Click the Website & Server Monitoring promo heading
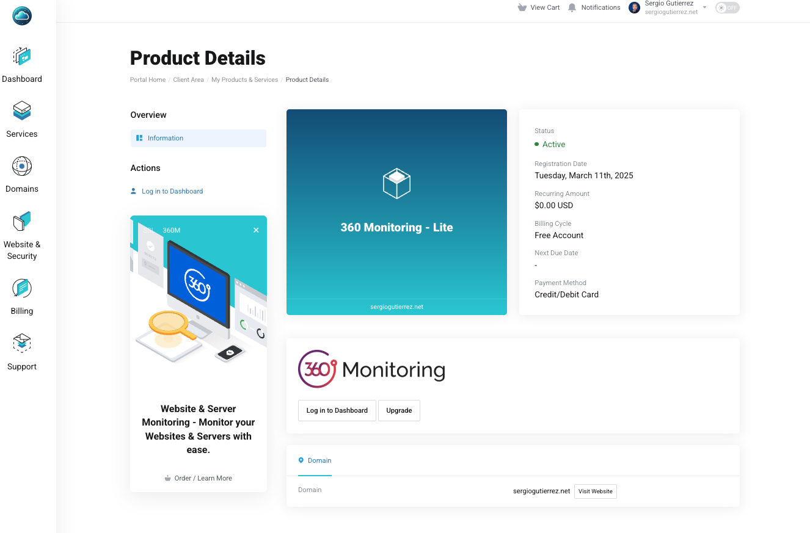The height and width of the screenshot is (533, 810). (199, 429)
